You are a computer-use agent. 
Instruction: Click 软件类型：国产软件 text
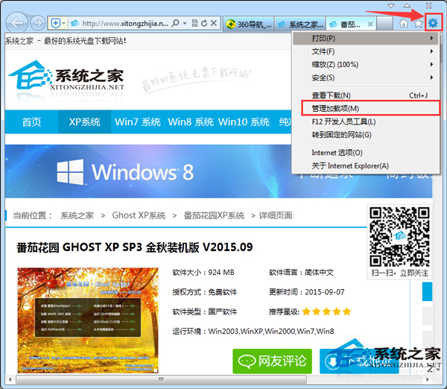[204, 311]
